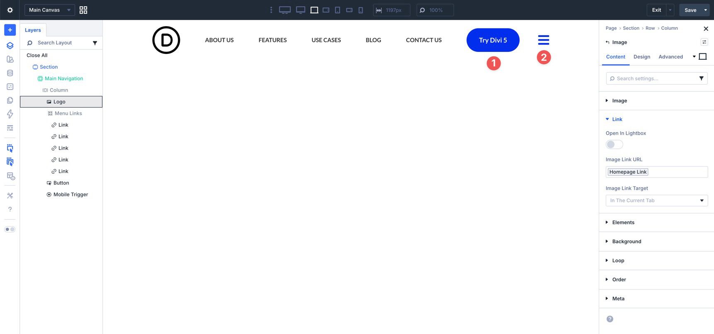Expand the Elements settings group

click(656, 223)
